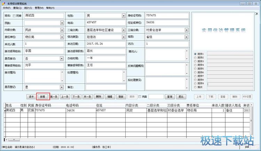Open the 民族 dropdown

click(x=62, y=23)
